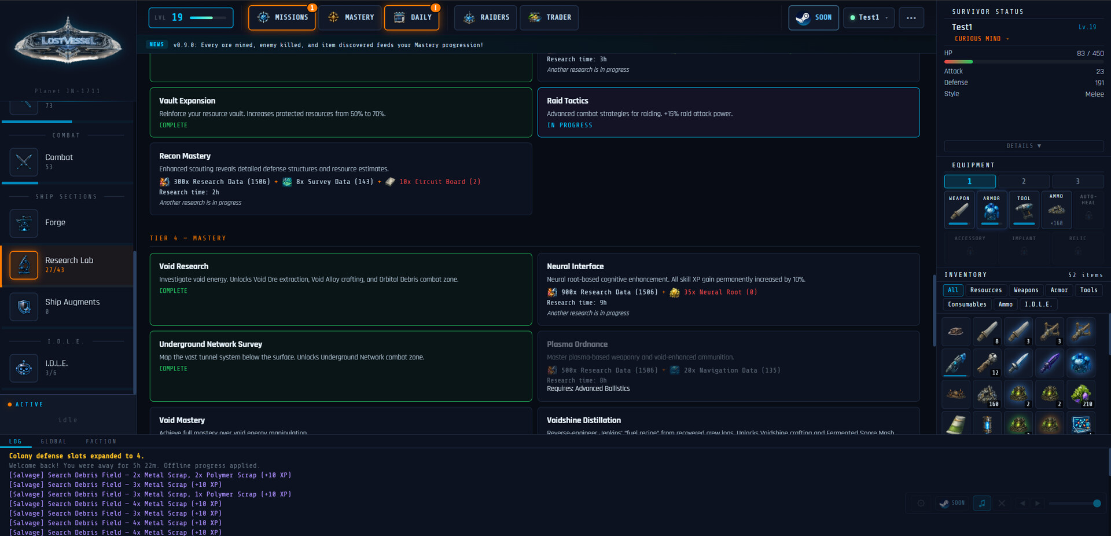This screenshot has width=1111, height=536.
Task: Click the Missions button
Action: pos(282,17)
